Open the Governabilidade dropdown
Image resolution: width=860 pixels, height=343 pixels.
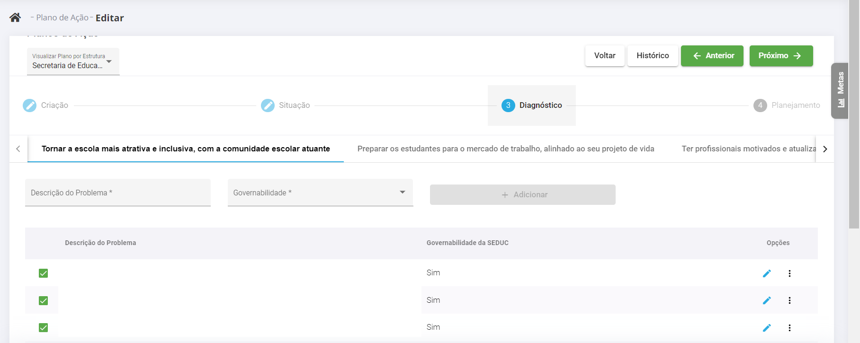[320, 193]
